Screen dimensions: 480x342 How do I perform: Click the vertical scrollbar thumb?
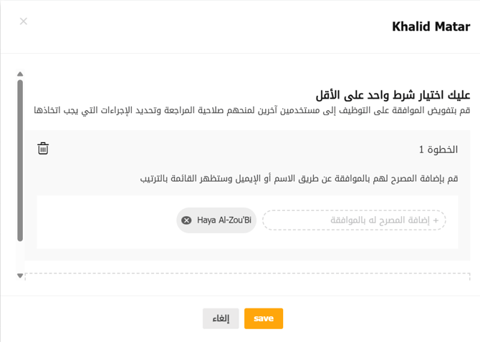coord(20,172)
